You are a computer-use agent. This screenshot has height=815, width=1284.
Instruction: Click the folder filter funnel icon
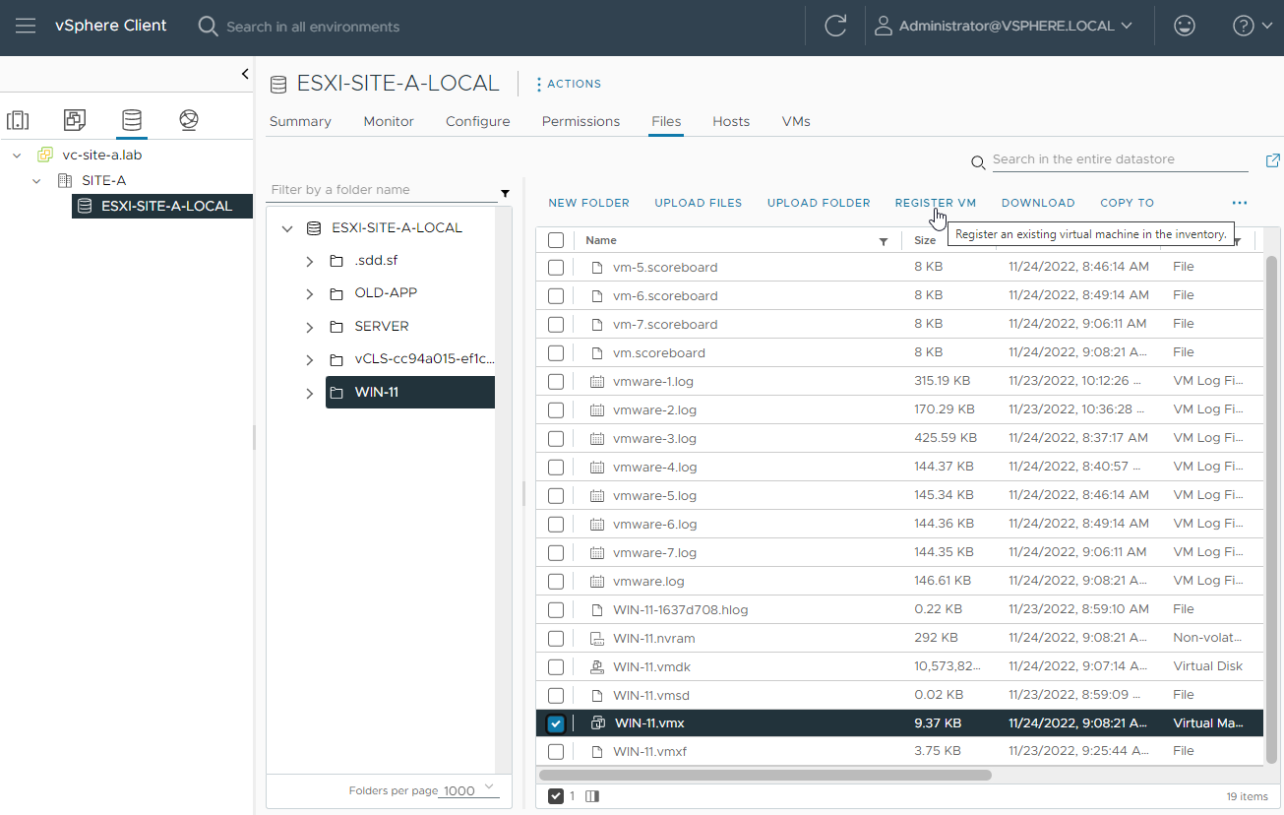coord(506,193)
